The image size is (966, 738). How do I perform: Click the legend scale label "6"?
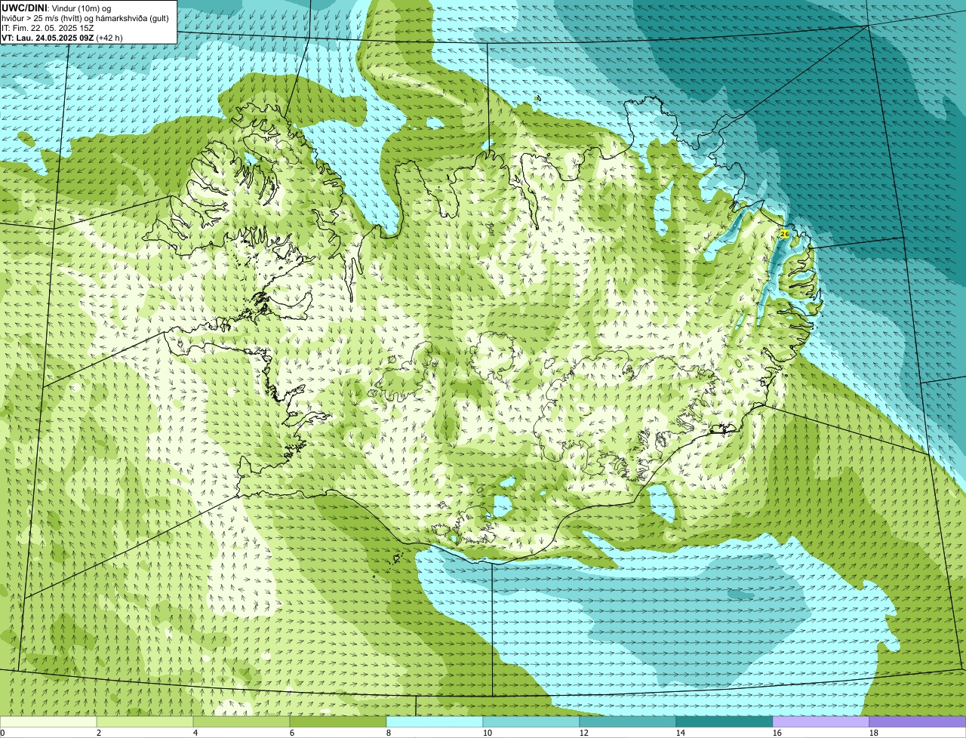tap(292, 733)
